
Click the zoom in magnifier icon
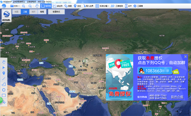(24, 6)
